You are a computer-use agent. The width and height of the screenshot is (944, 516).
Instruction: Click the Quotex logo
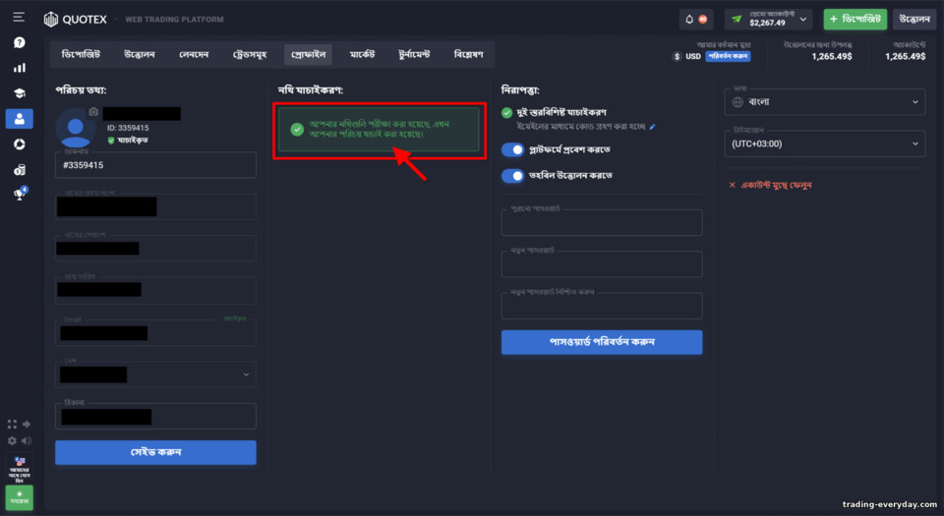click(x=76, y=20)
